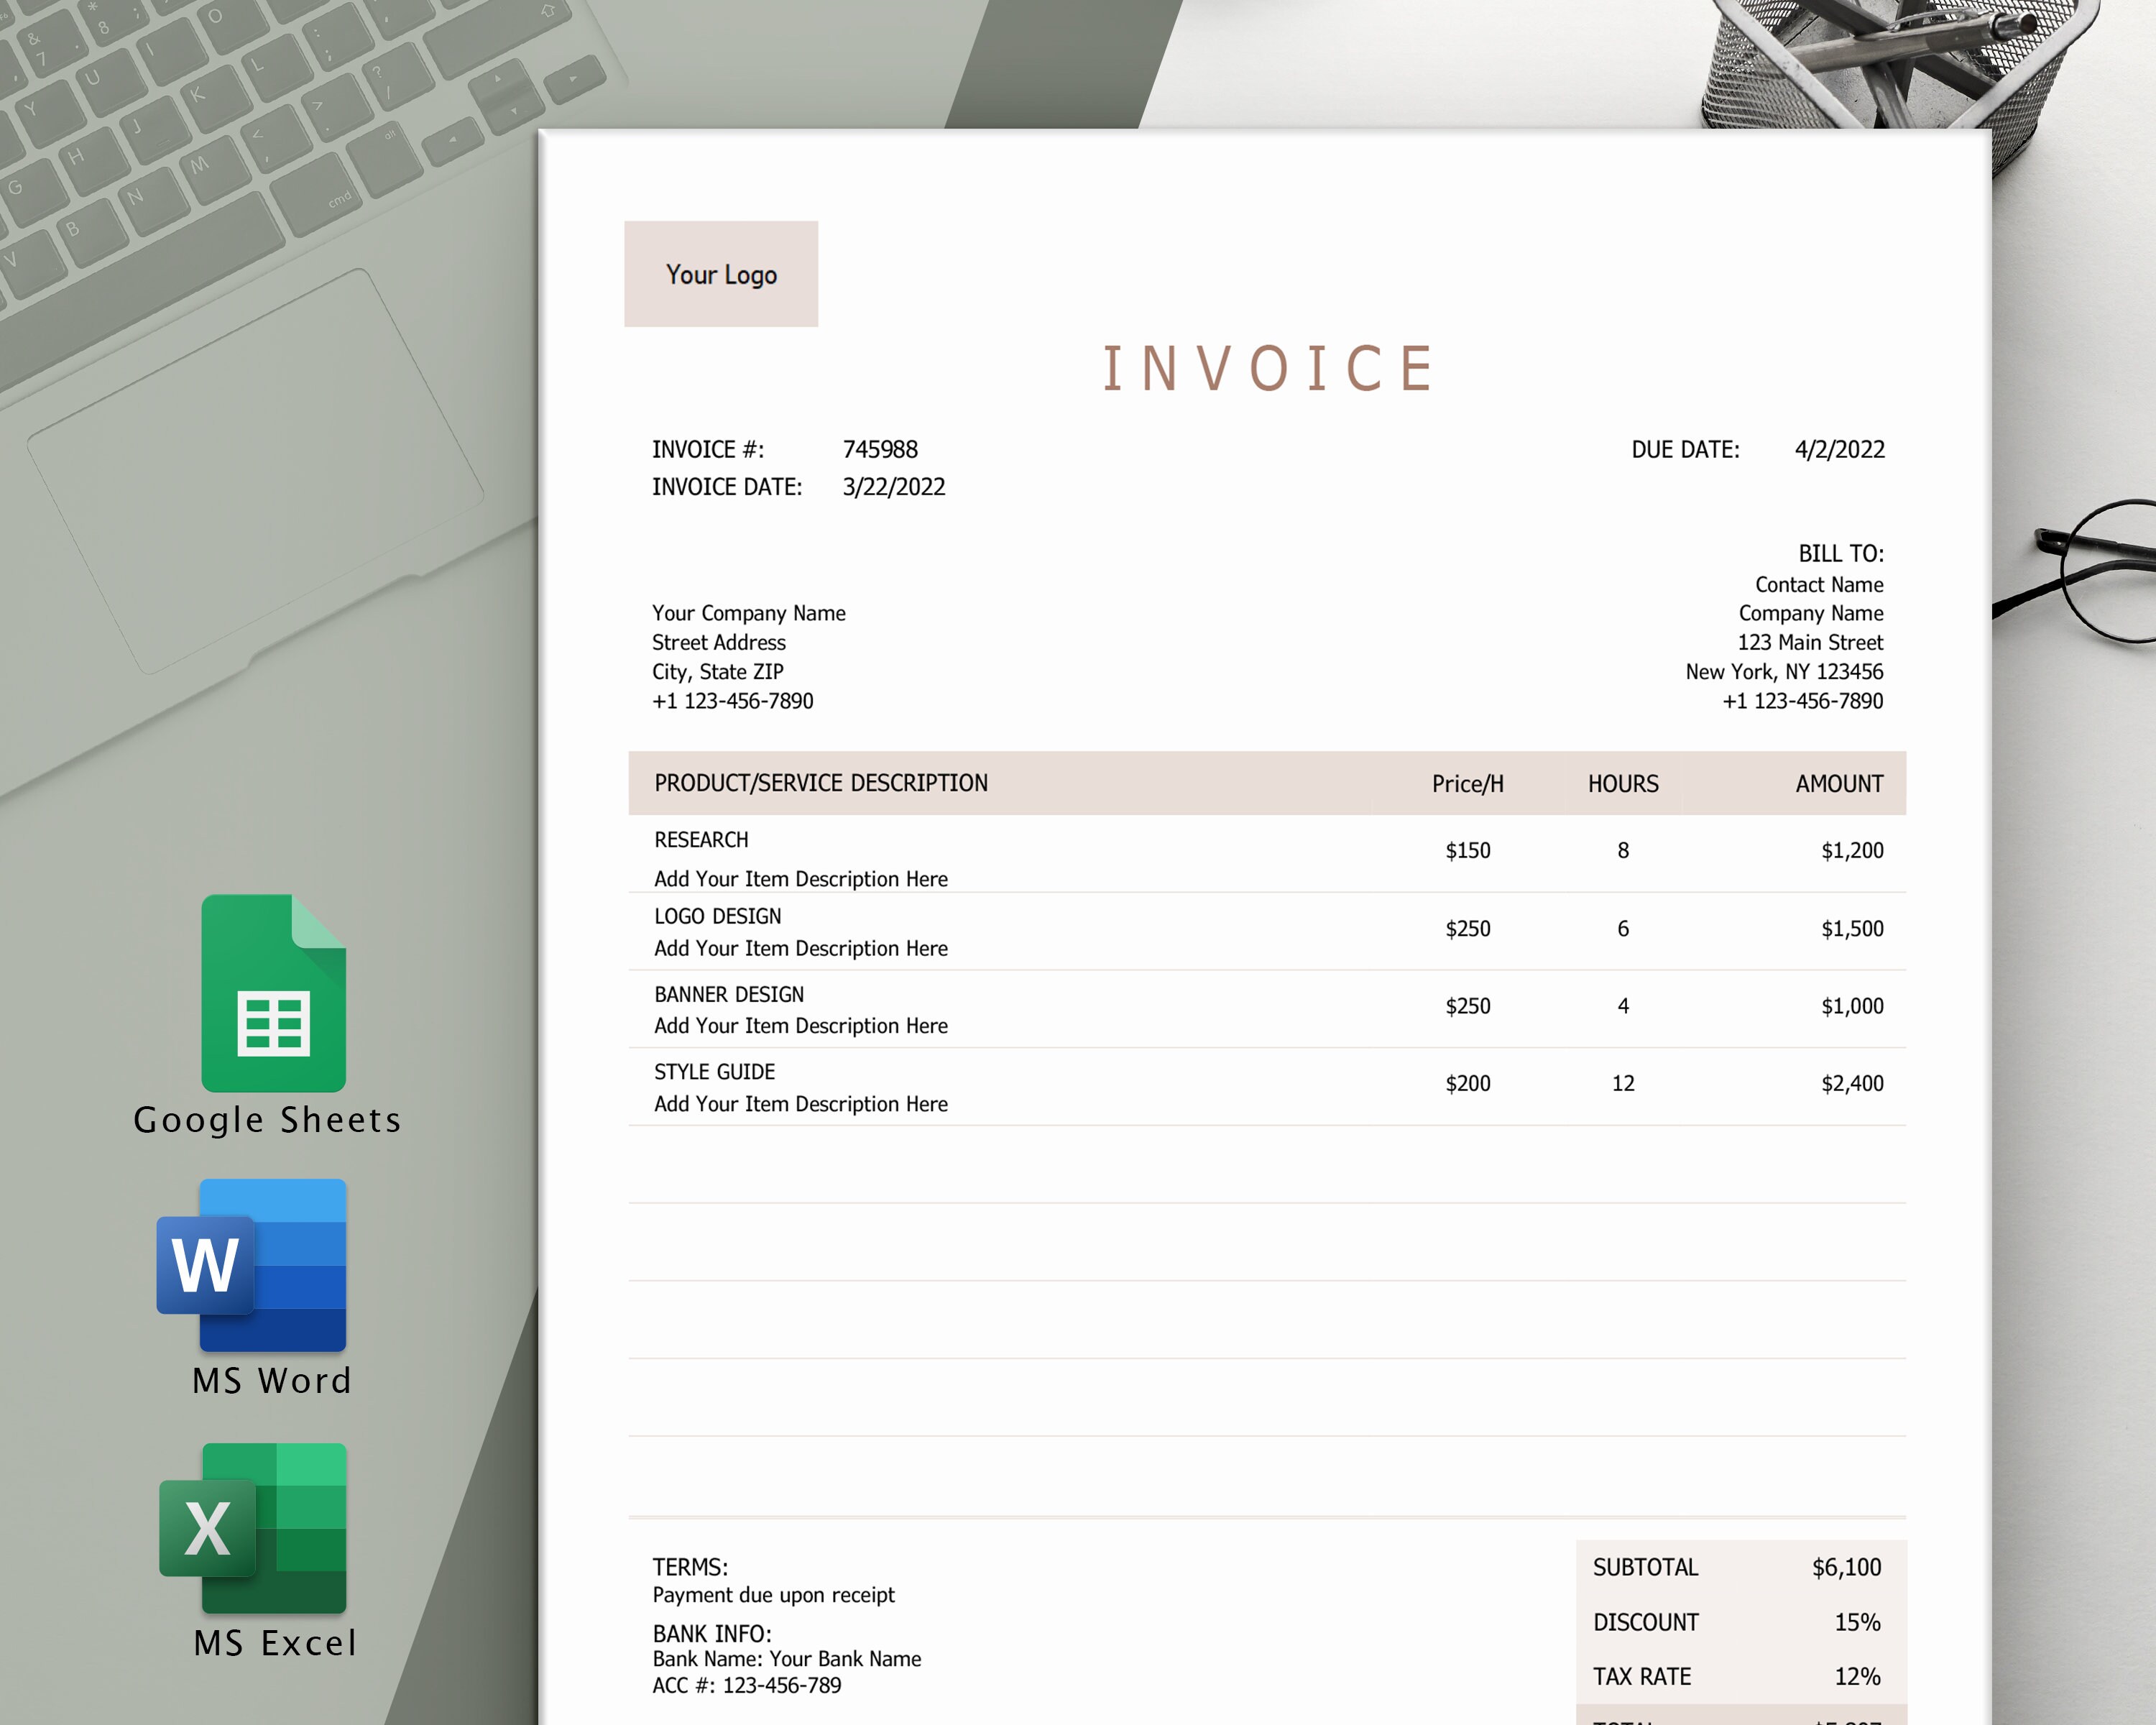Click the bank account number 123-456-789
This screenshot has height=1725, width=2156.
[782, 1685]
